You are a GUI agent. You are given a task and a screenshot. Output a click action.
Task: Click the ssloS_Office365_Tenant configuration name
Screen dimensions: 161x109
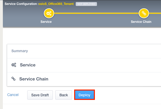pos(56,4)
